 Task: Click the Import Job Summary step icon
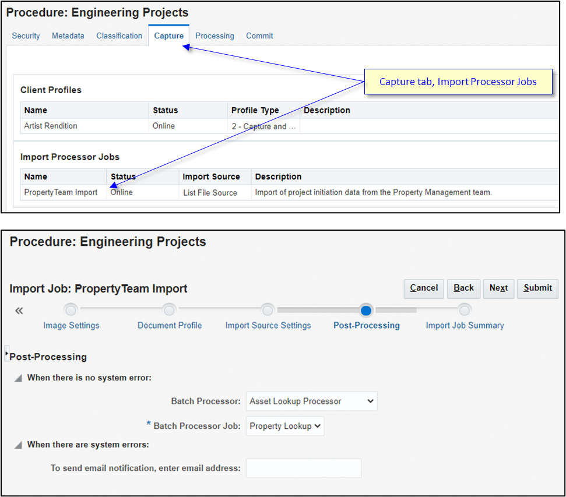[x=465, y=309]
